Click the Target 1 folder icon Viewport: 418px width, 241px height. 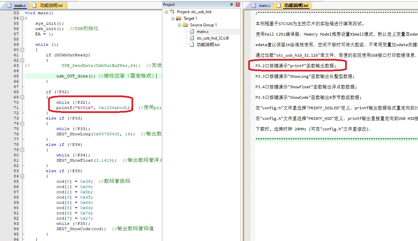tap(179, 18)
